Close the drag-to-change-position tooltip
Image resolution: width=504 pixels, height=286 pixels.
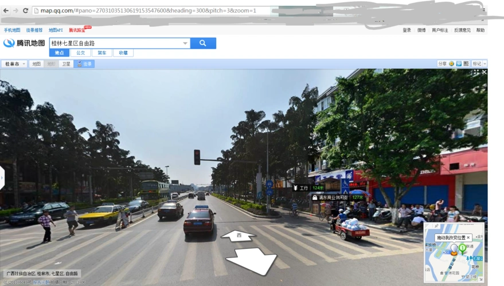(x=468, y=237)
